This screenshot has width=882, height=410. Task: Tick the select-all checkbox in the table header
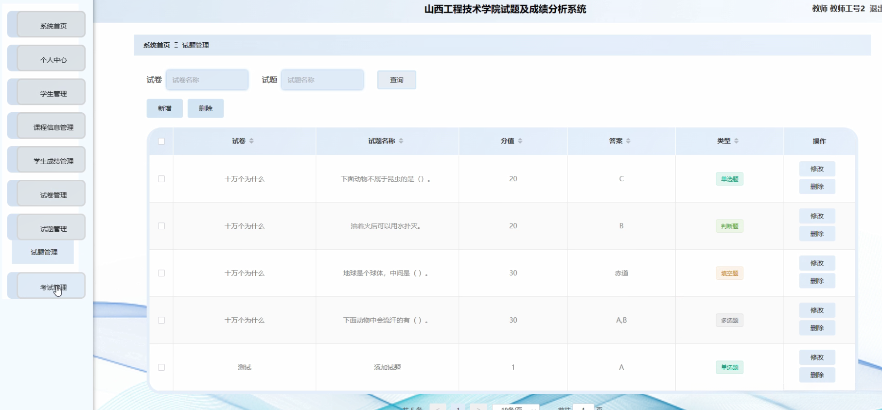[161, 141]
